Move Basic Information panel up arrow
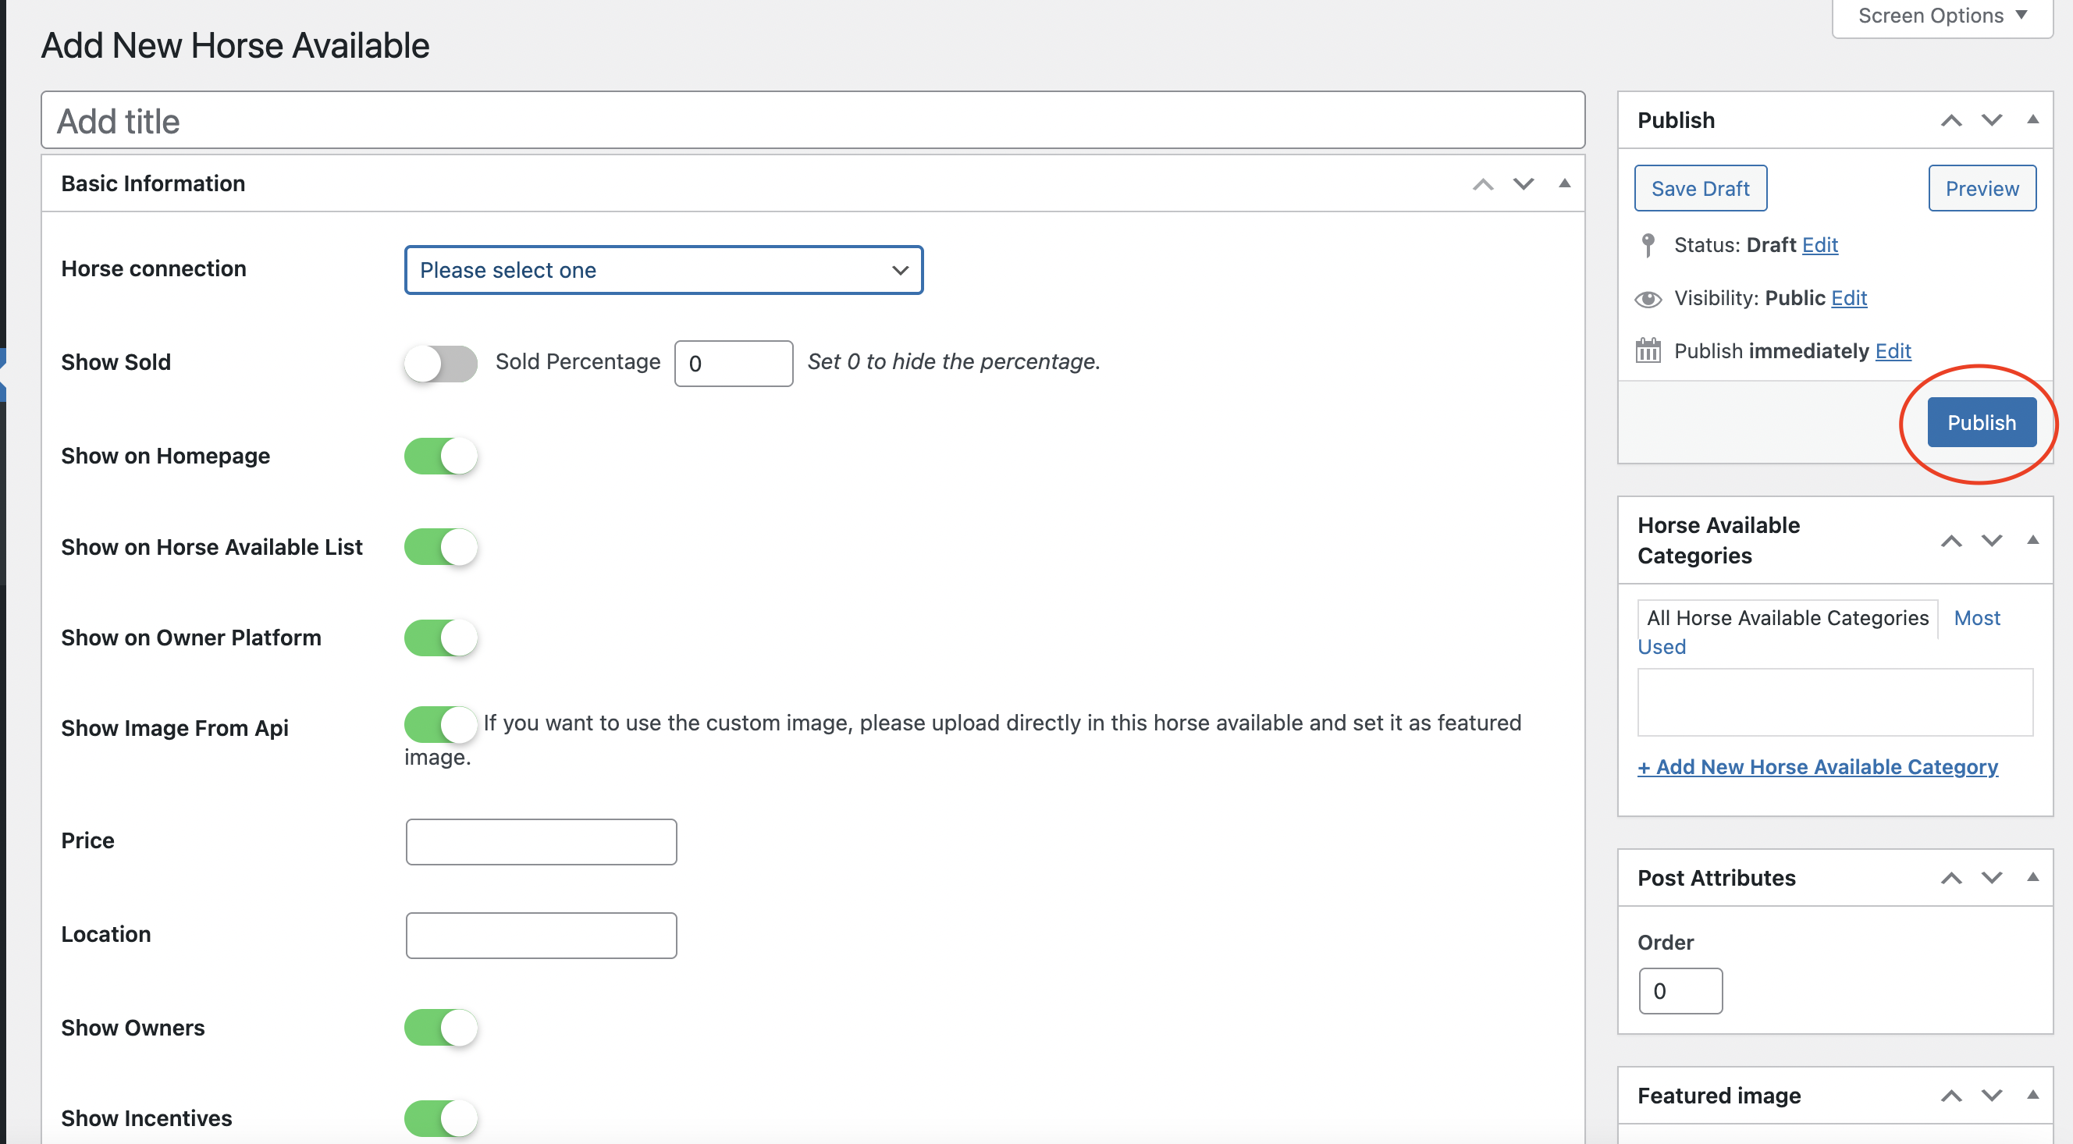The height and width of the screenshot is (1144, 2073). 1482,184
